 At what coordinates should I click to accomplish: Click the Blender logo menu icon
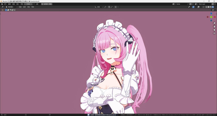2,4
